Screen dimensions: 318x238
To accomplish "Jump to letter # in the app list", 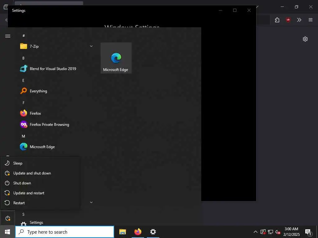I will (x=24, y=36).
